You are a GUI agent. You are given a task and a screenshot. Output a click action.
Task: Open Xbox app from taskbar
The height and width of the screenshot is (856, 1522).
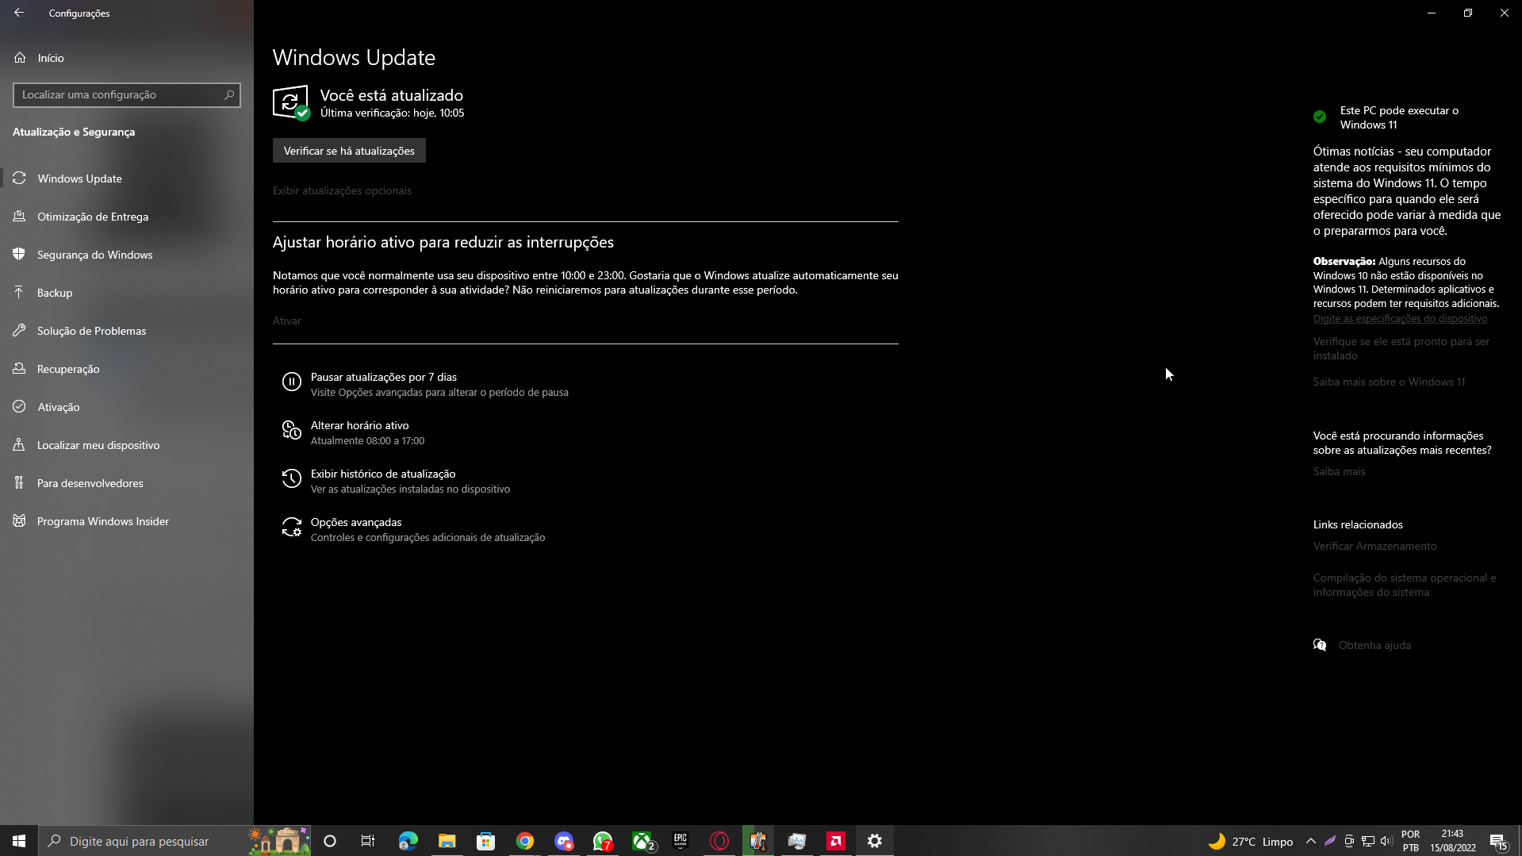(642, 841)
